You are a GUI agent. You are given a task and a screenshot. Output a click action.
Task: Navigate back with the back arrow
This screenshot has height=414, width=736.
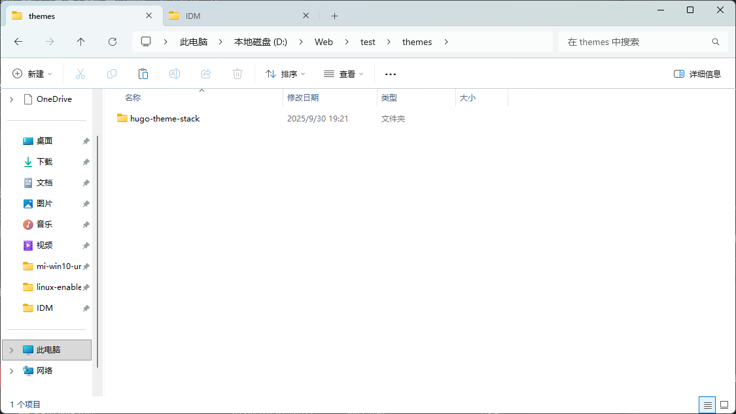[x=18, y=42]
